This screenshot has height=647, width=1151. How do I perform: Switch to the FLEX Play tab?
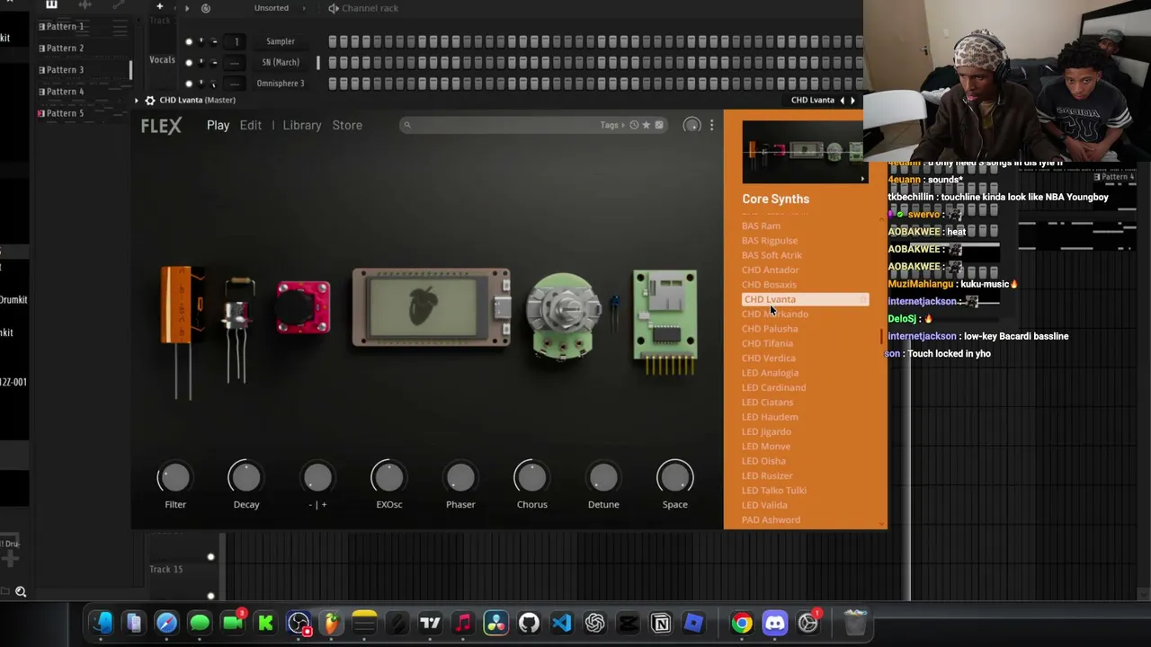point(218,125)
